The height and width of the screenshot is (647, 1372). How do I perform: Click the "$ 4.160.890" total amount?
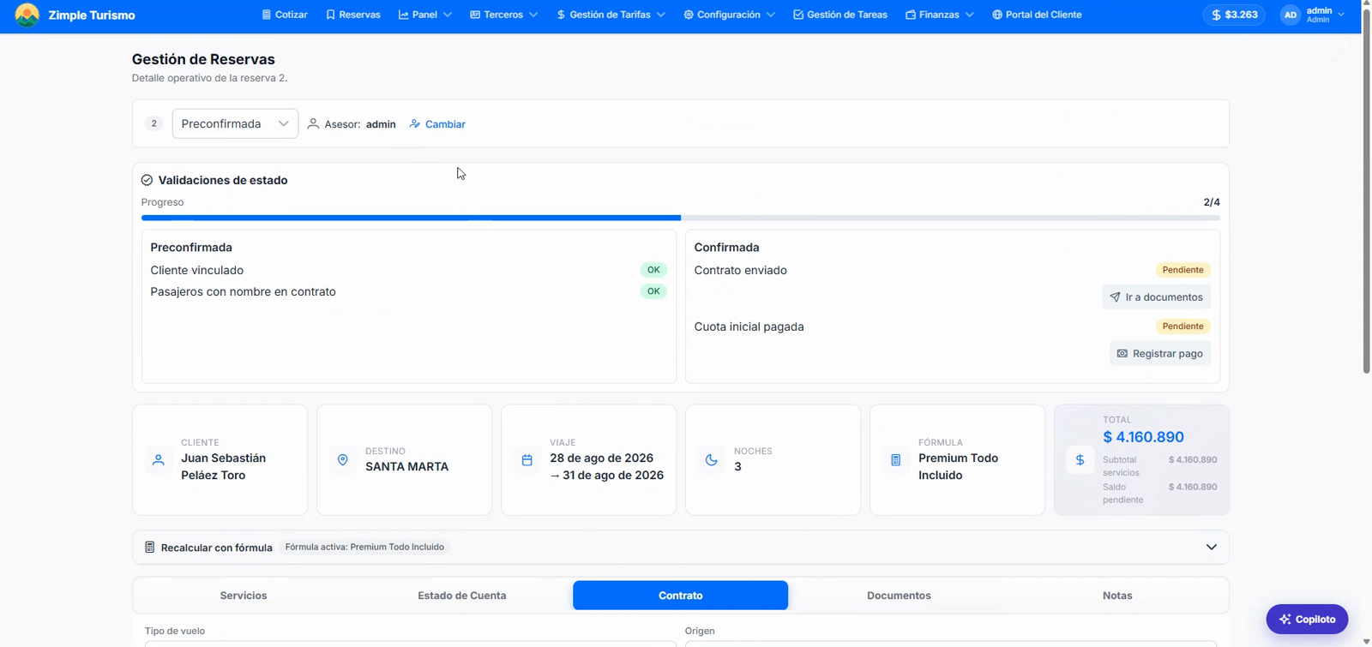pyautogui.click(x=1144, y=437)
